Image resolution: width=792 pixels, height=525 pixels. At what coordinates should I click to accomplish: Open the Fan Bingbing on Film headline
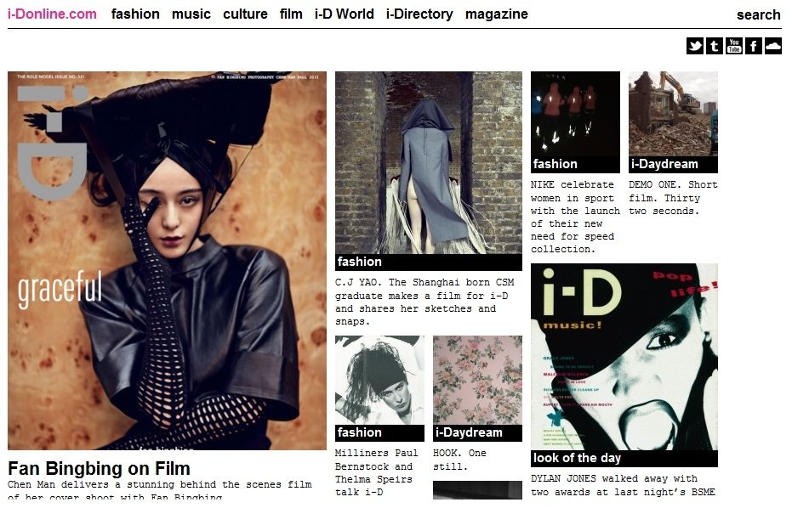click(99, 469)
